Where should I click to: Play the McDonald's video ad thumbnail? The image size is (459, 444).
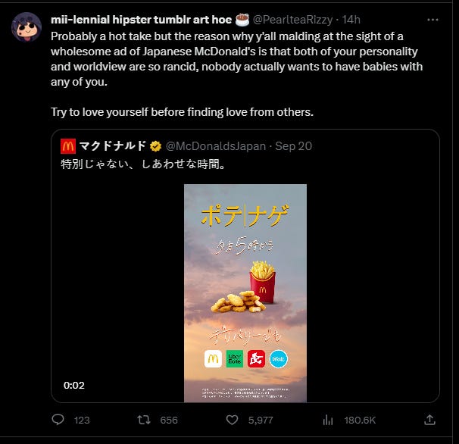click(x=245, y=293)
